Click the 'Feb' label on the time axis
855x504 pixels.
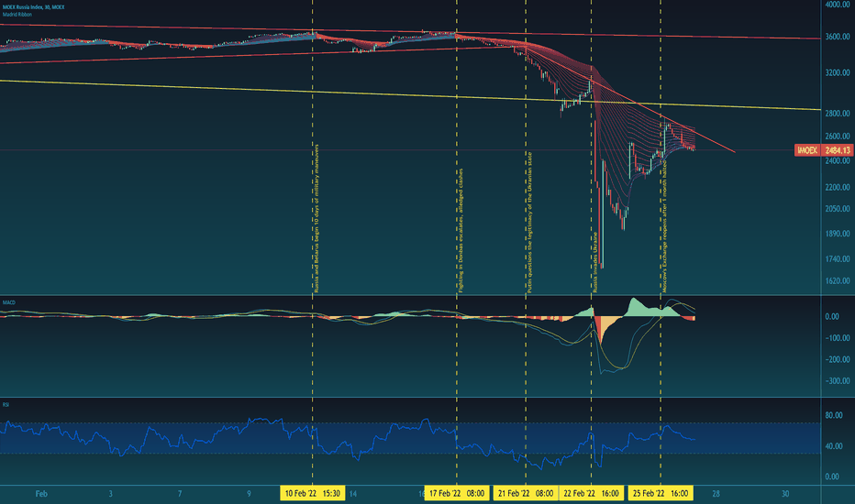point(41,494)
